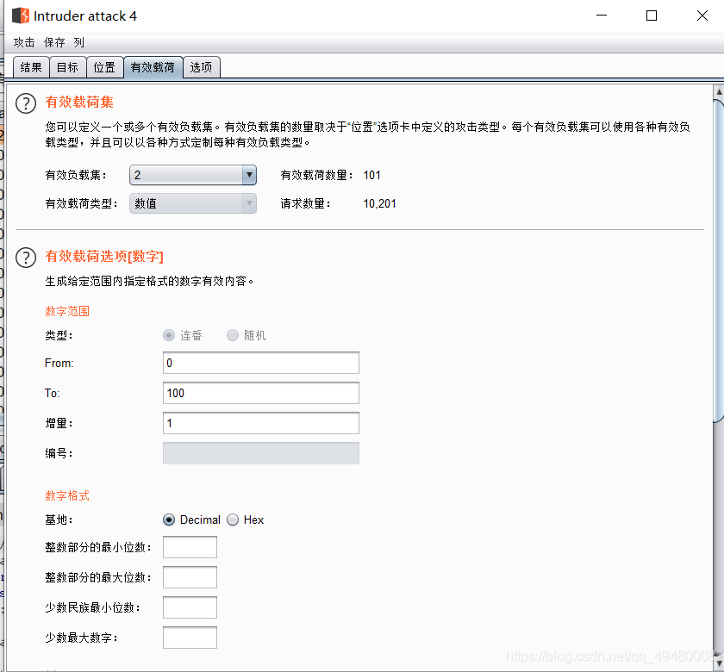Maximize the Intruder attack window
The height and width of the screenshot is (672, 724).
[652, 16]
